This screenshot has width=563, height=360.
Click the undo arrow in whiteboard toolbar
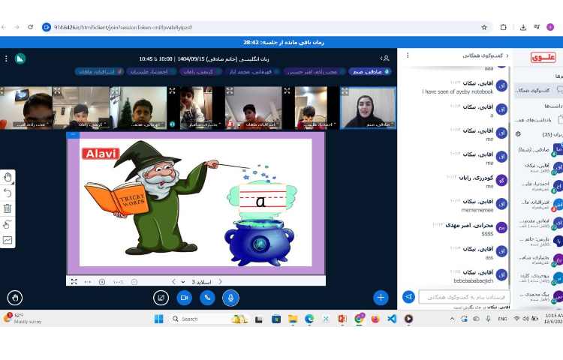tap(8, 193)
